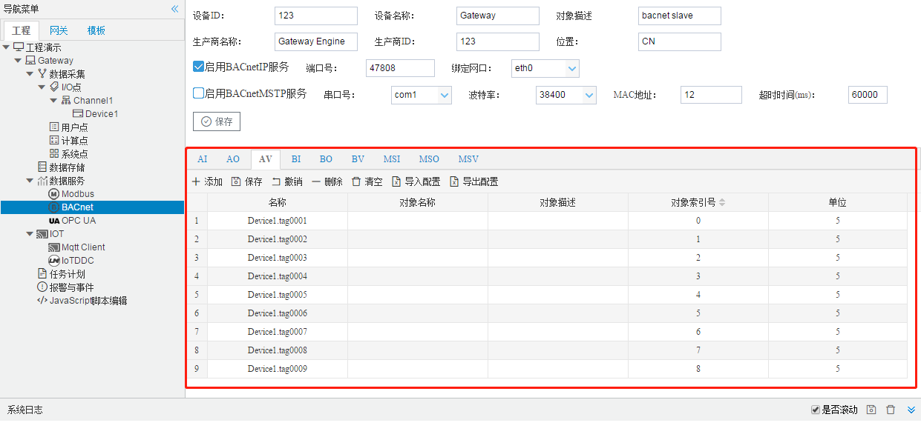Edit the 端口号 47808 field
Image resolution: width=921 pixels, height=437 pixels.
(400, 68)
